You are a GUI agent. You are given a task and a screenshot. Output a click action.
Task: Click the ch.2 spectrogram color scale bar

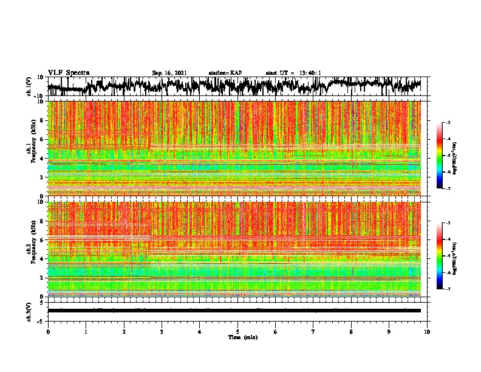point(440,256)
